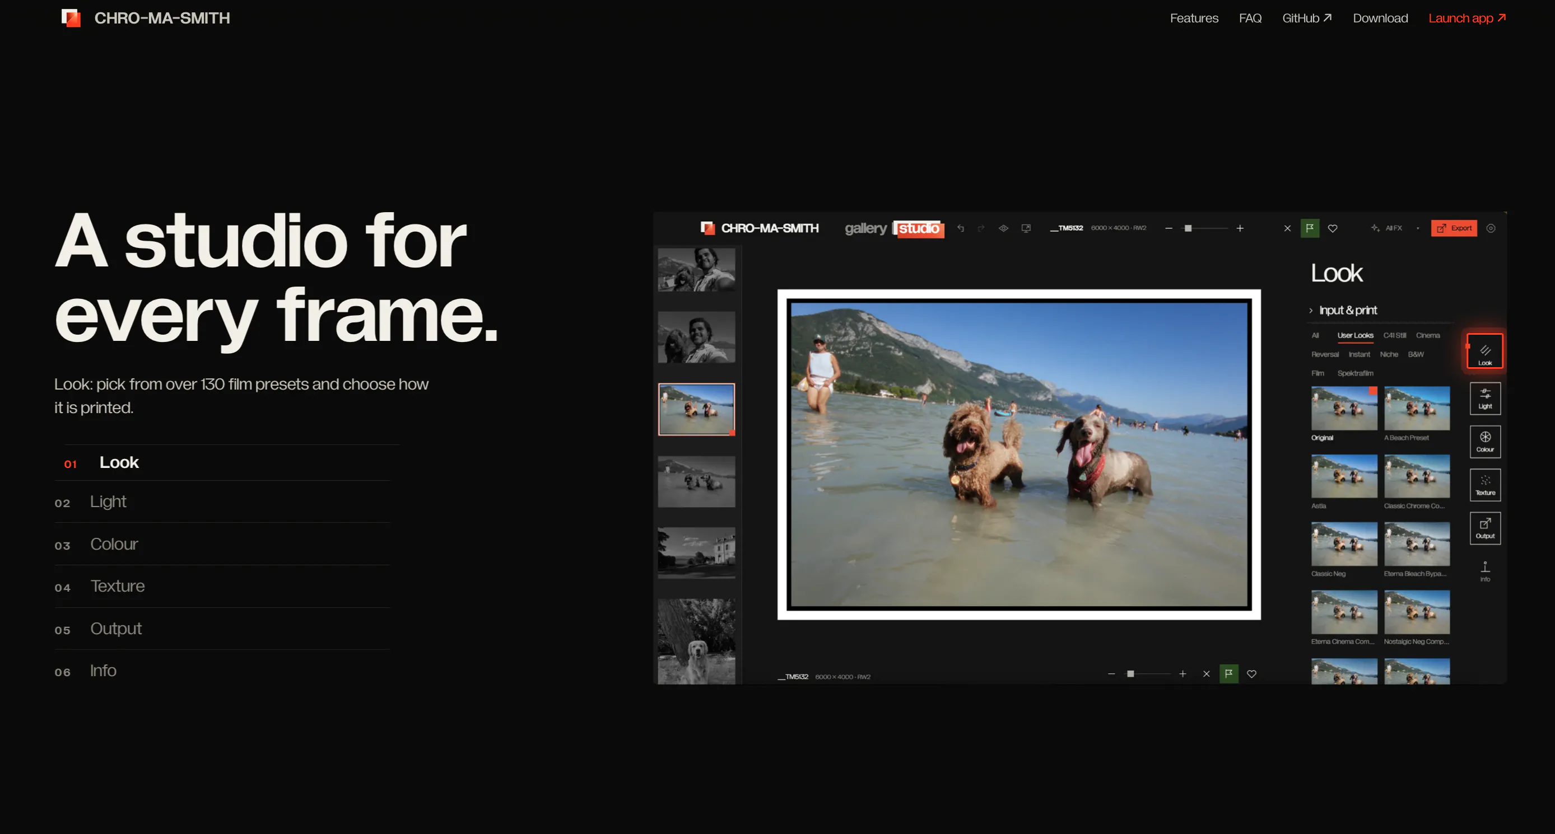Click the redo arrow in studio toolbar
The width and height of the screenshot is (1555, 834).
(x=981, y=228)
